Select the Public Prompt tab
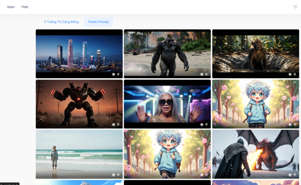301x185 pixels. 99,22
